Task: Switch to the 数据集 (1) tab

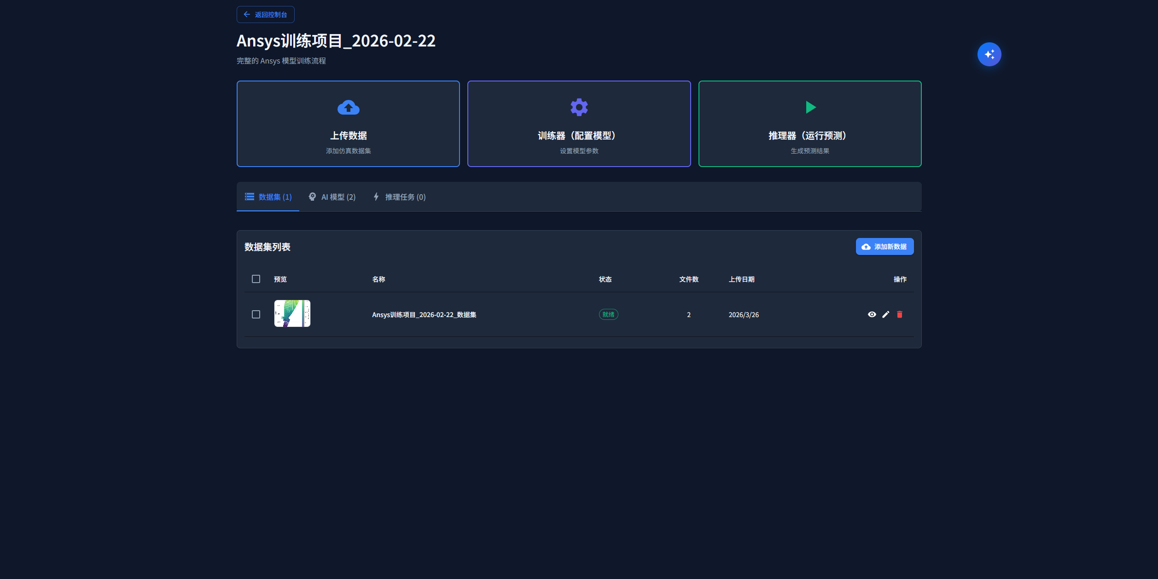Action: coord(268,197)
